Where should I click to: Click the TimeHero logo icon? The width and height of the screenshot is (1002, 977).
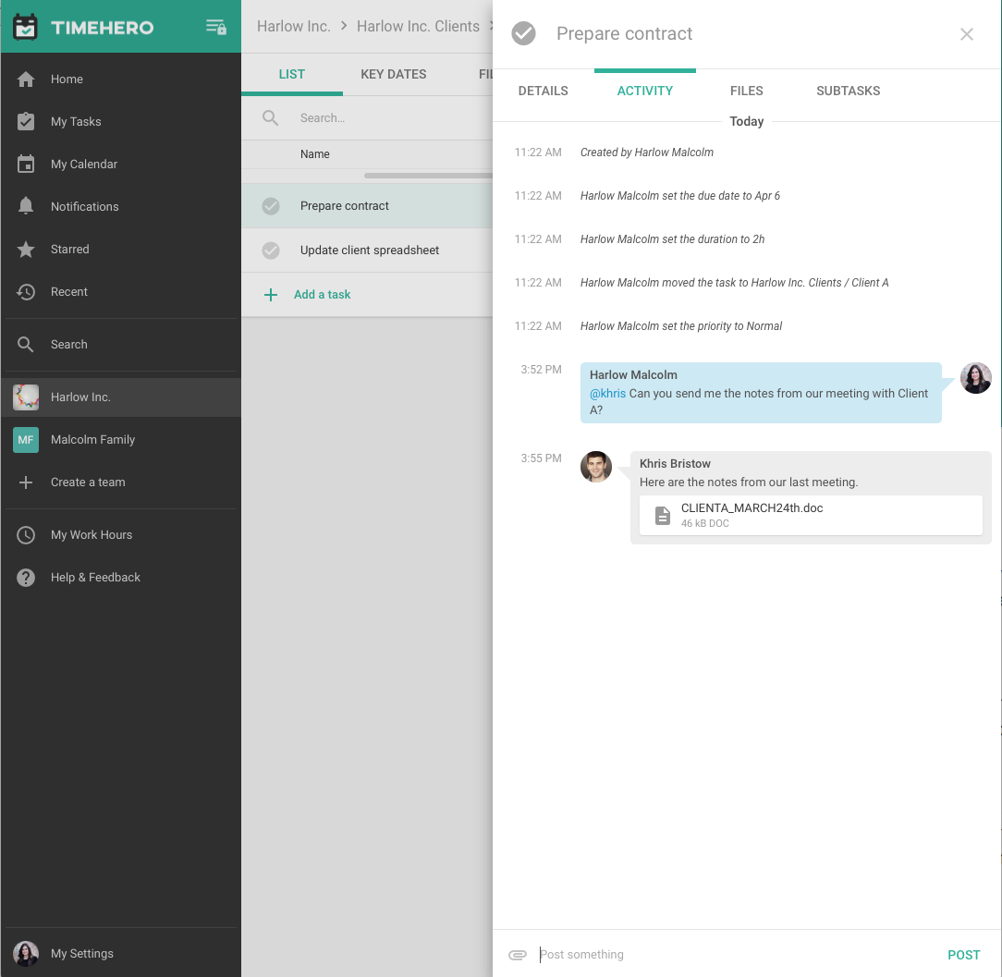tap(25, 27)
